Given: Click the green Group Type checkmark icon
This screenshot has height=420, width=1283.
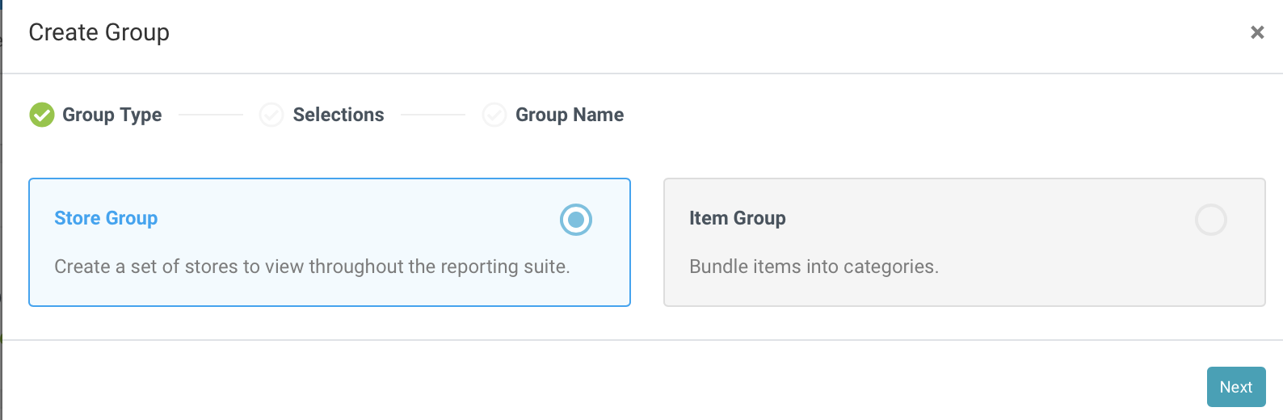Looking at the screenshot, I should point(42,115).
